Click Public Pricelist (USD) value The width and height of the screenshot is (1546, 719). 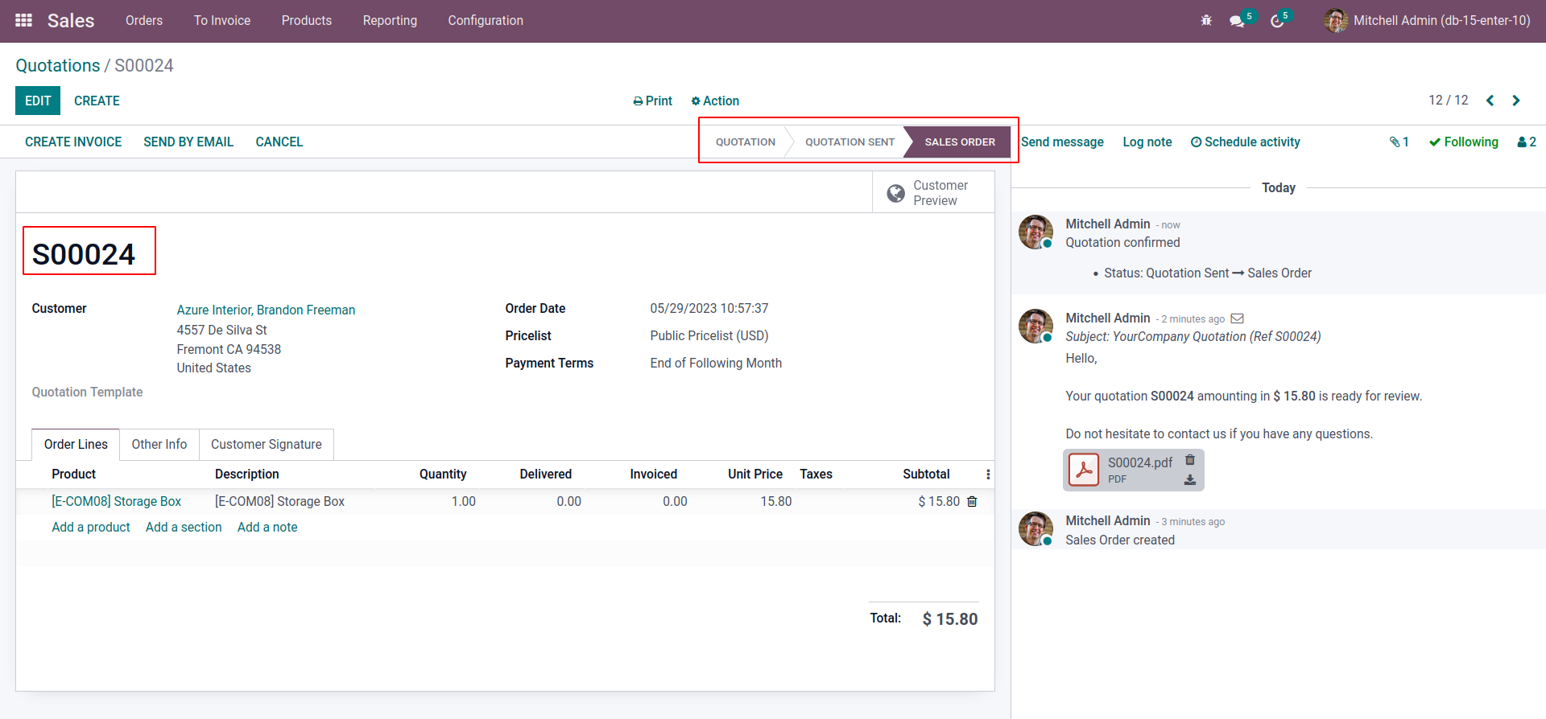[709, 336]
